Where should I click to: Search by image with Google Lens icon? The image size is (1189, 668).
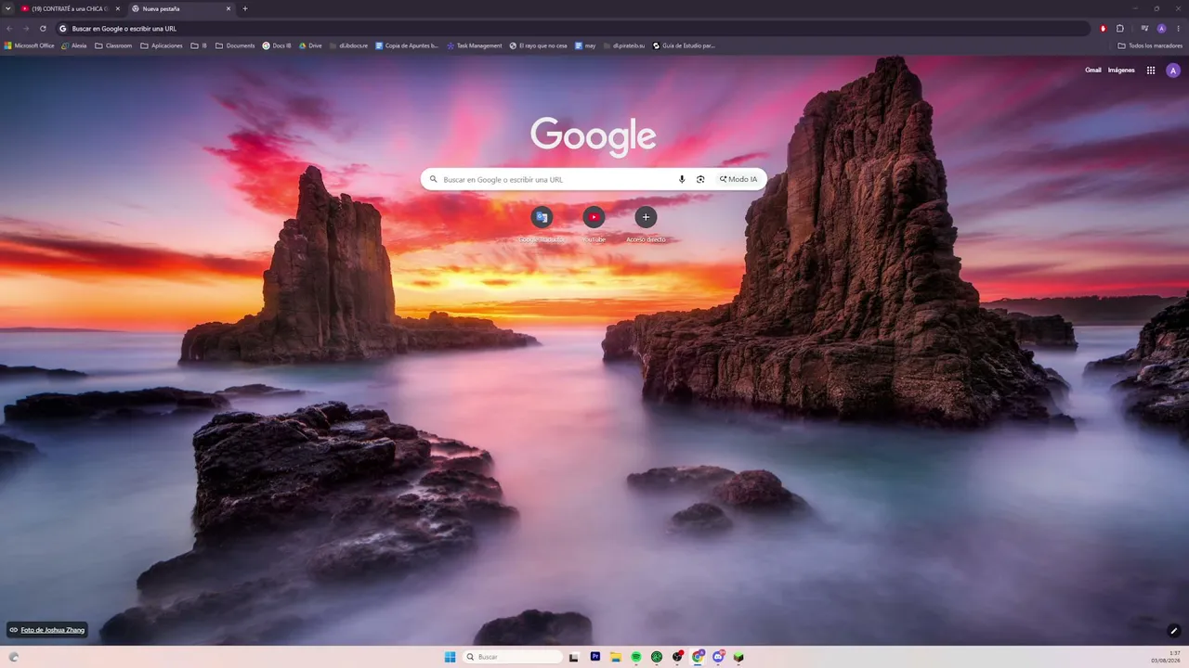(x=700, y=179)
